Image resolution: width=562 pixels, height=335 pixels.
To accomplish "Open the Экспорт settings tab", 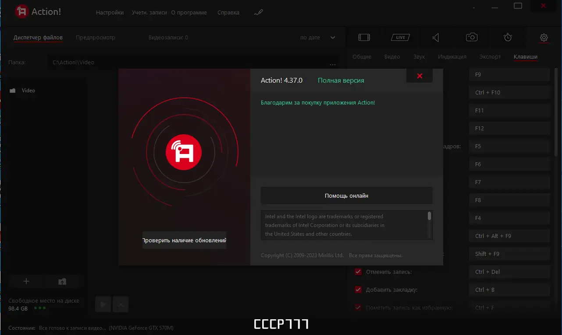I will [x=490, y=57].
